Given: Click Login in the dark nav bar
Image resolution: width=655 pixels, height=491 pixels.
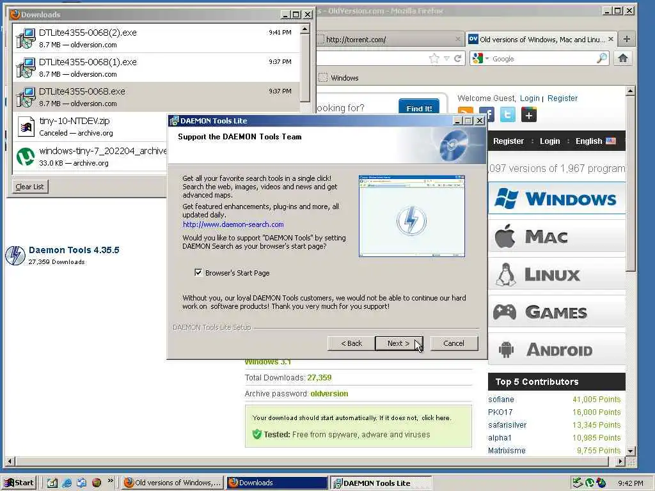Looking at the screenshot, I should point(549,141).
